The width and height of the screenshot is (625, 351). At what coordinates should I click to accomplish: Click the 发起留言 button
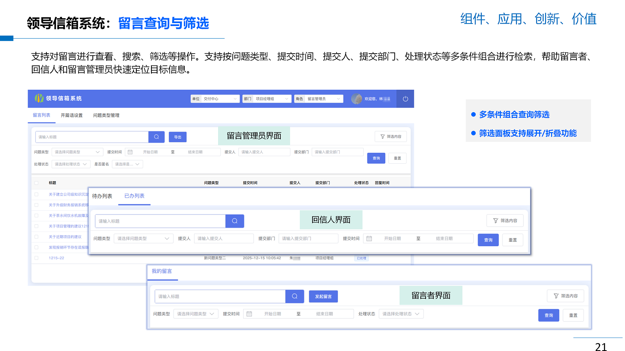[323, 296]
